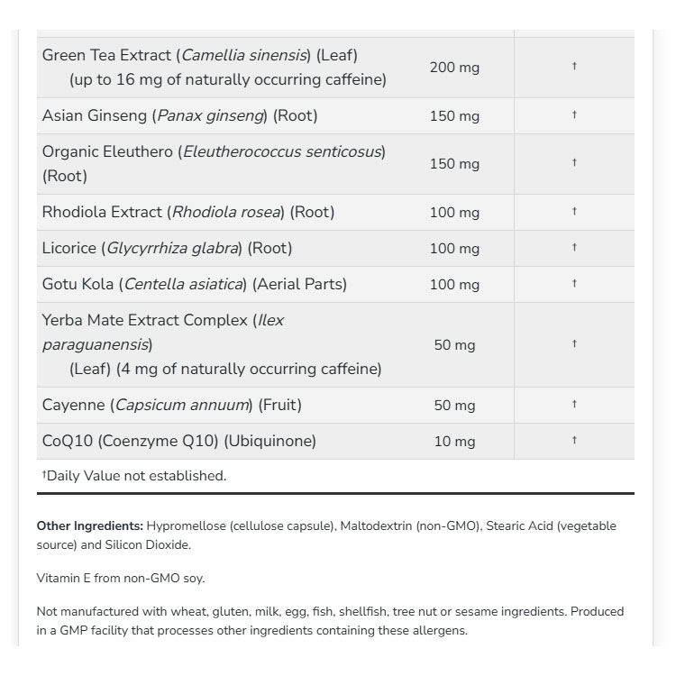Image resolution: width=676 pixels, height=676 pixels.
Task: Select the Gotu Kola ingredient label
Action: [x=195, y=284]
